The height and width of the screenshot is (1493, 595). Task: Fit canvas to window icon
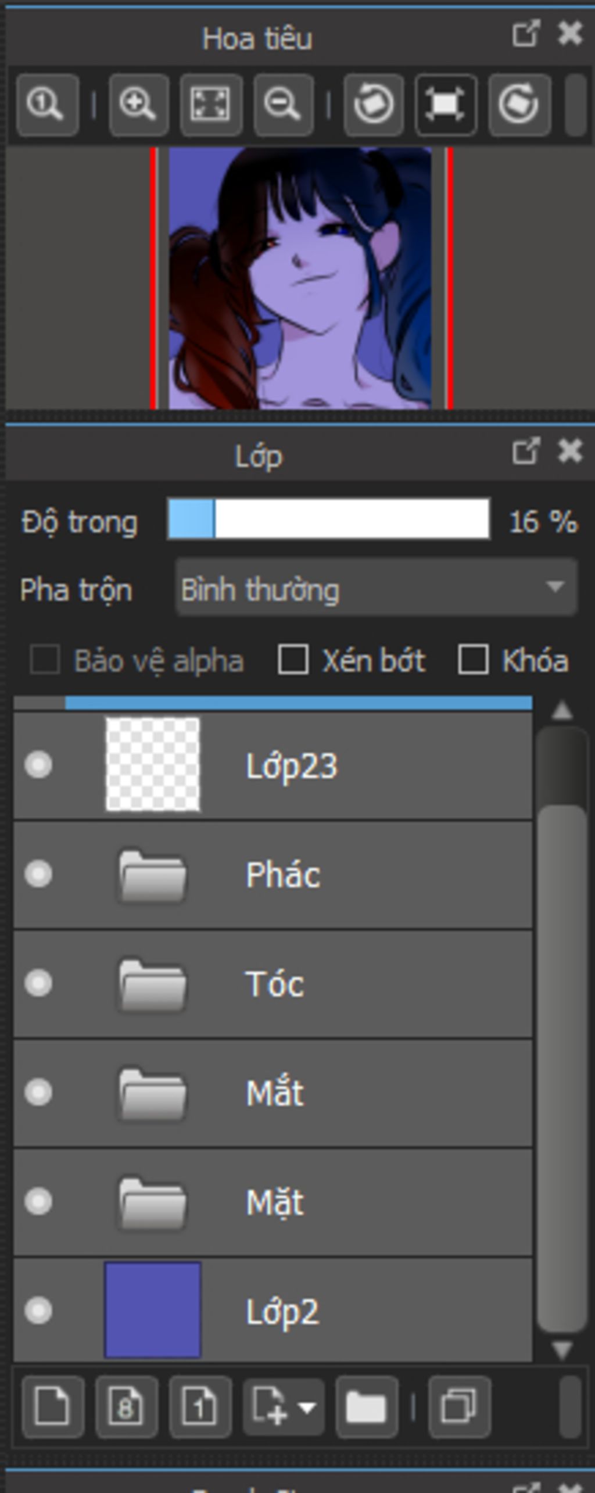coord(211,105)
